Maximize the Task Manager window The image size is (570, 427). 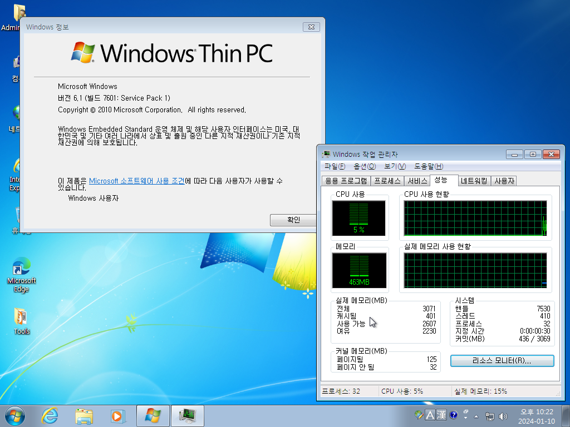click(533, 155)
